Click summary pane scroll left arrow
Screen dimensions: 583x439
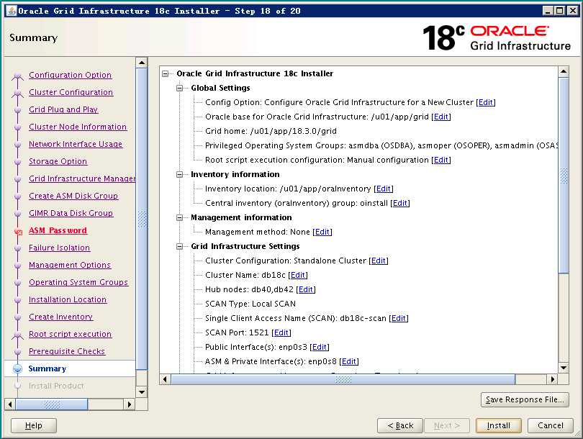click(x=165, y=379)
